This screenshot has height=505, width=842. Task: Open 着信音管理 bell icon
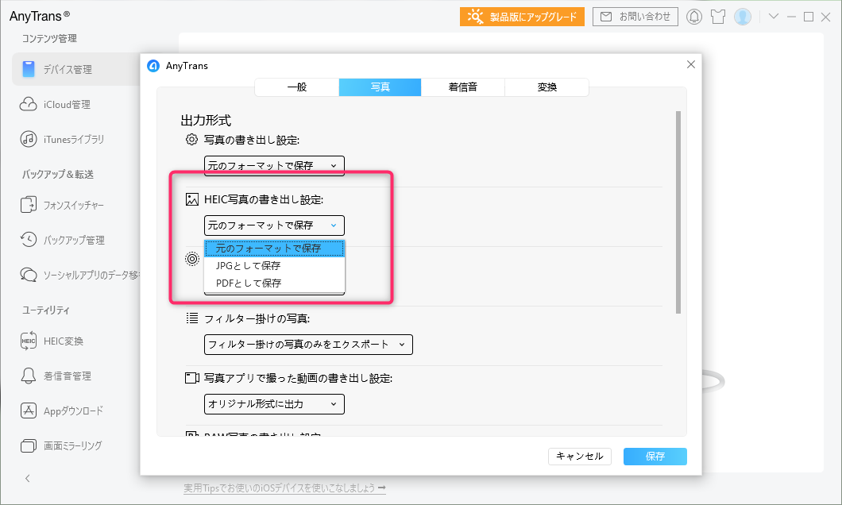28,376
